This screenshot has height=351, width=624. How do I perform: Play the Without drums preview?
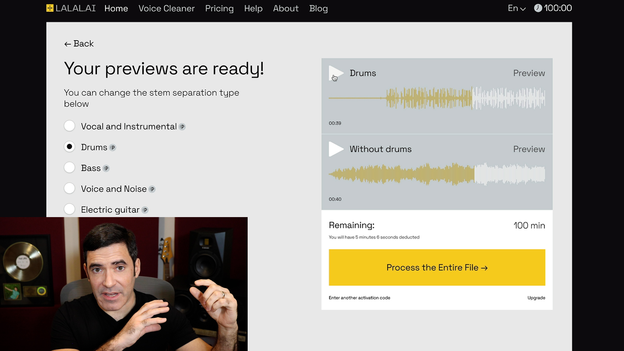(336, 149)
